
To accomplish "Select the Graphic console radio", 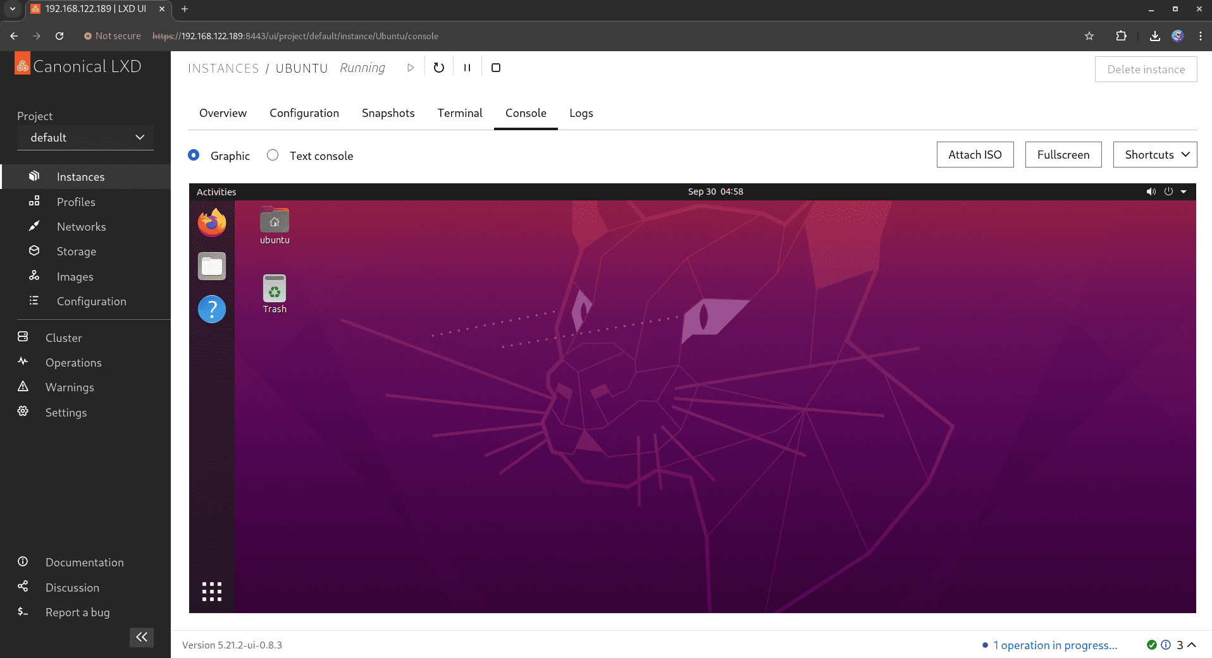I will pyautogui.click(x=194, y=155).
